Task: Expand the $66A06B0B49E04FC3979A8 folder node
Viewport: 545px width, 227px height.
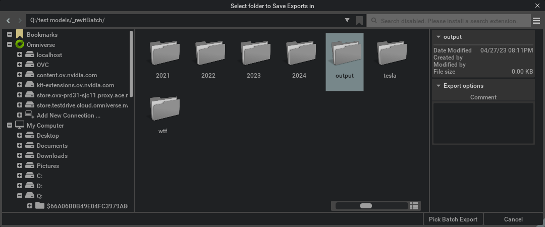Action: coord(30,206)
